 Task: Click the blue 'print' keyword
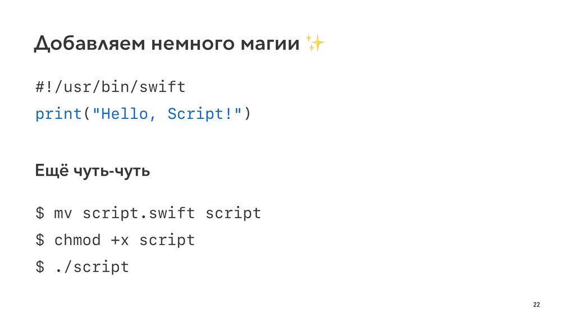pos(58,114)
